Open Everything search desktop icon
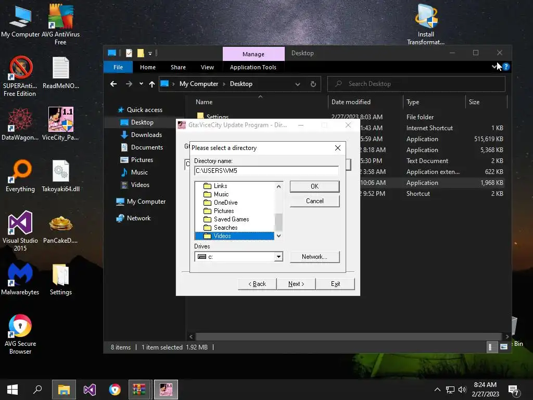Image resolution: width=533 pixels, height=400 pixels. click(20, 176)
